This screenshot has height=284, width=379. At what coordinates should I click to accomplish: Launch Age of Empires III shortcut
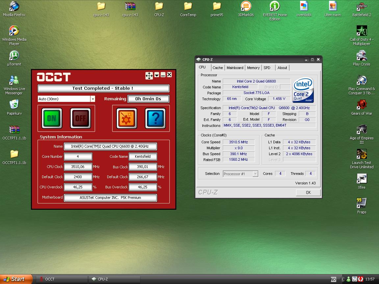click(362, 134)
